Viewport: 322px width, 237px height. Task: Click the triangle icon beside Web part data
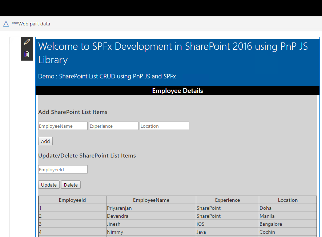click(x=6, y=24)
